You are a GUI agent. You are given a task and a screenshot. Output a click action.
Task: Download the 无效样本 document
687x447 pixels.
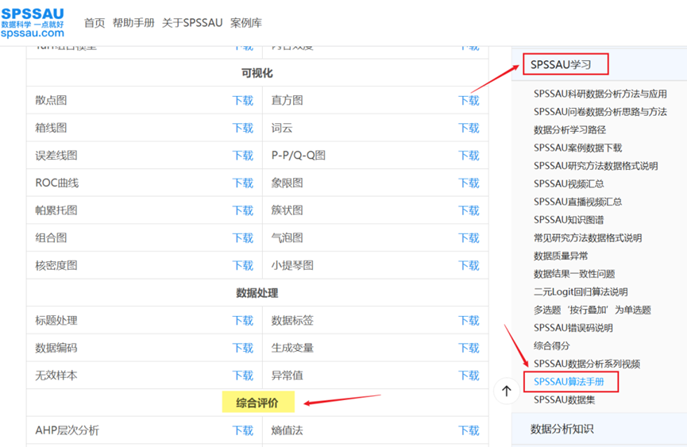click(x=243, y=376)
